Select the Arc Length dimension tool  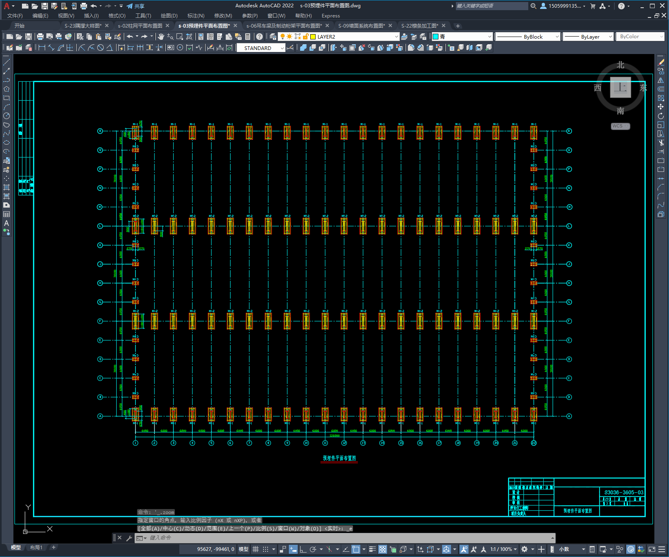tap(61, 48)
